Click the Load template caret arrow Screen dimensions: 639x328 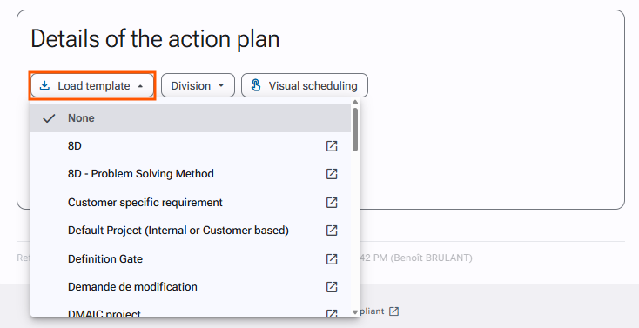pos(140,86)
